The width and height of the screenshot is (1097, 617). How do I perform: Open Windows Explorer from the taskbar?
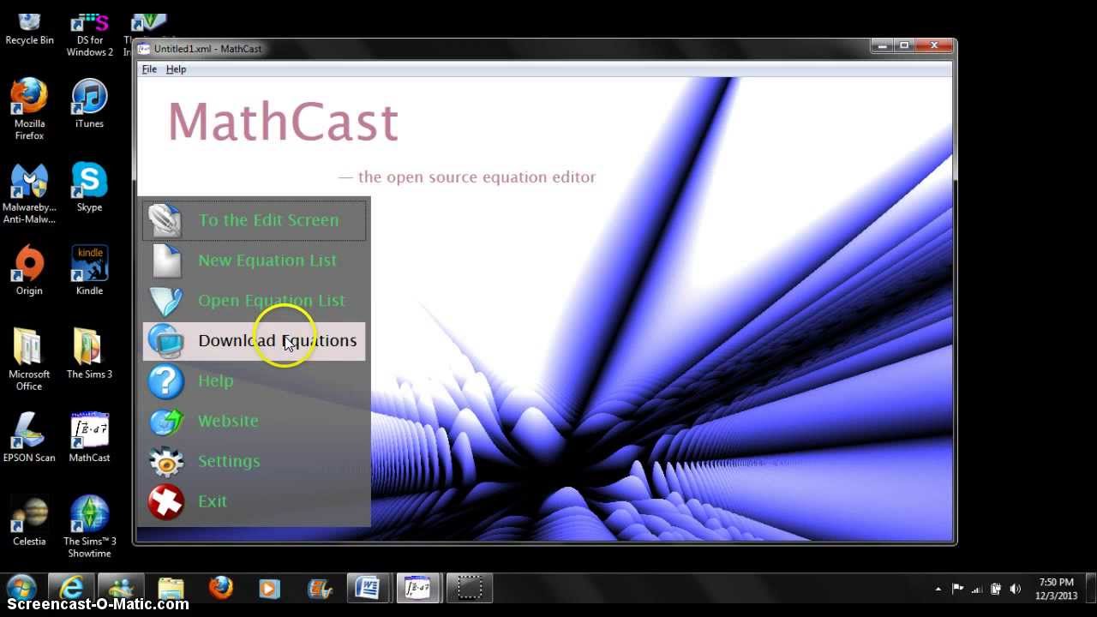171,589
